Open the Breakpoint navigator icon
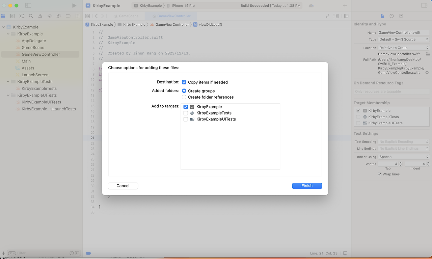This screenshot has height=259, width=432. [x=68, y=16]
